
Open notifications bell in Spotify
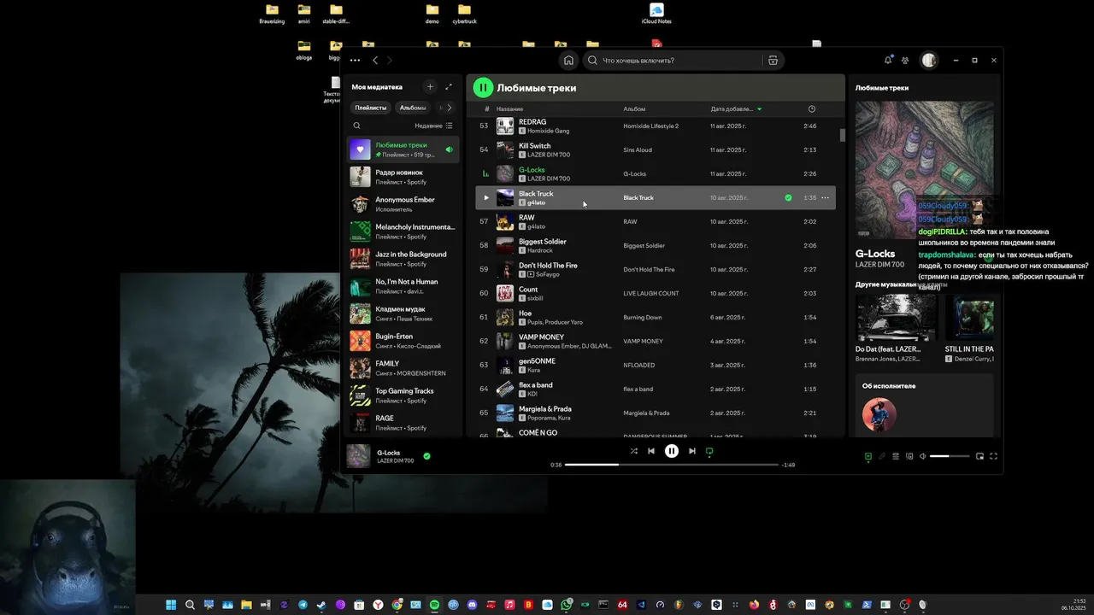[887, 61]
